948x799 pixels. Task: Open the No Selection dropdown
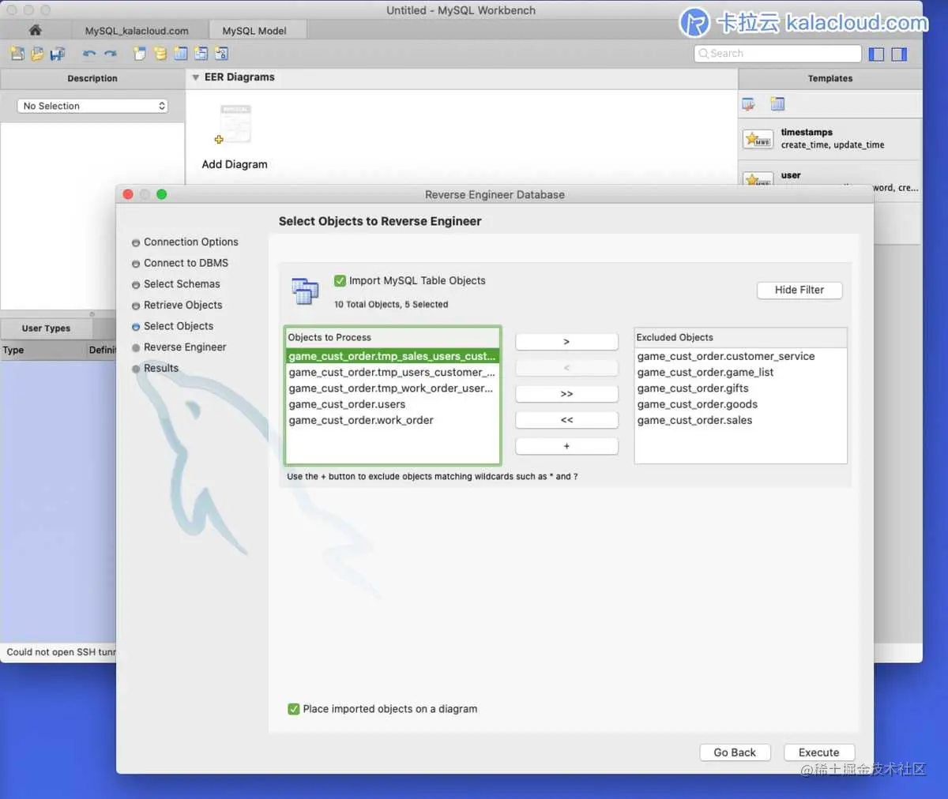(92, 106)
